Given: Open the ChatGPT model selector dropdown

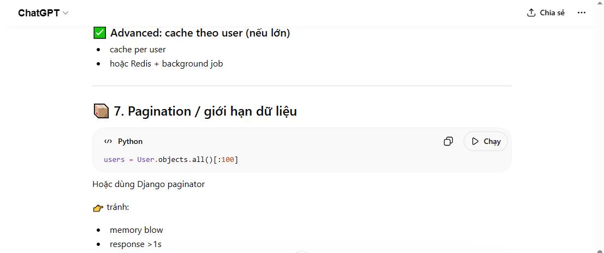Looking at the screenshot, I should coord(43,13).
